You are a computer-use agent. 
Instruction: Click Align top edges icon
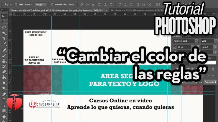82,4
